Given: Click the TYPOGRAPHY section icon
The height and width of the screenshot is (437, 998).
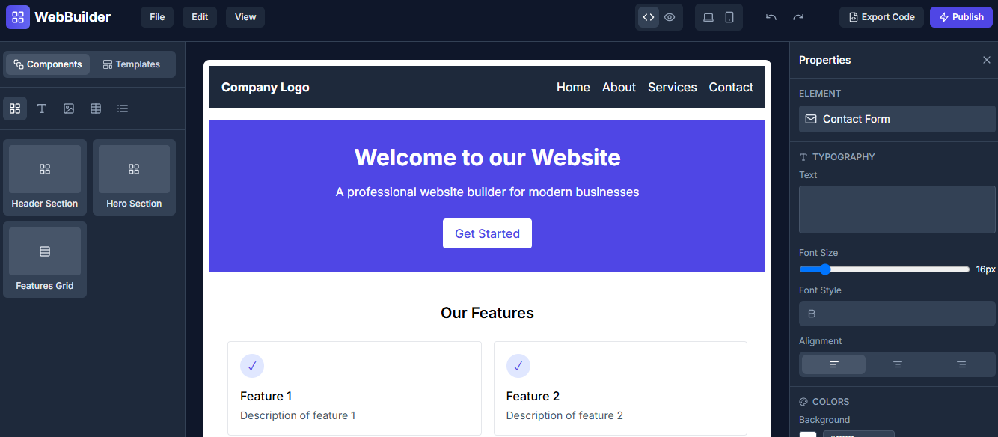Looking at the screenshot, I should click(803, 157).
